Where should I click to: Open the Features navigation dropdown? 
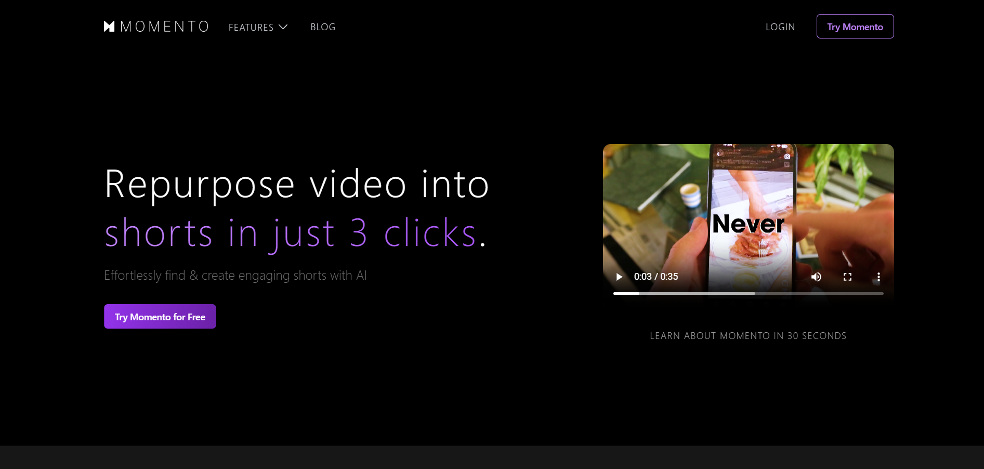point(251,27)
